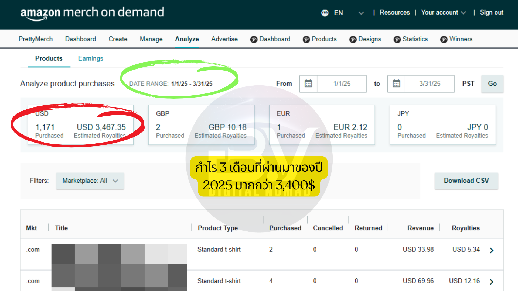Sort by the Royalties column header
Image resolution: width=518 pixels, height=291 pixels.
click(466, 228)
